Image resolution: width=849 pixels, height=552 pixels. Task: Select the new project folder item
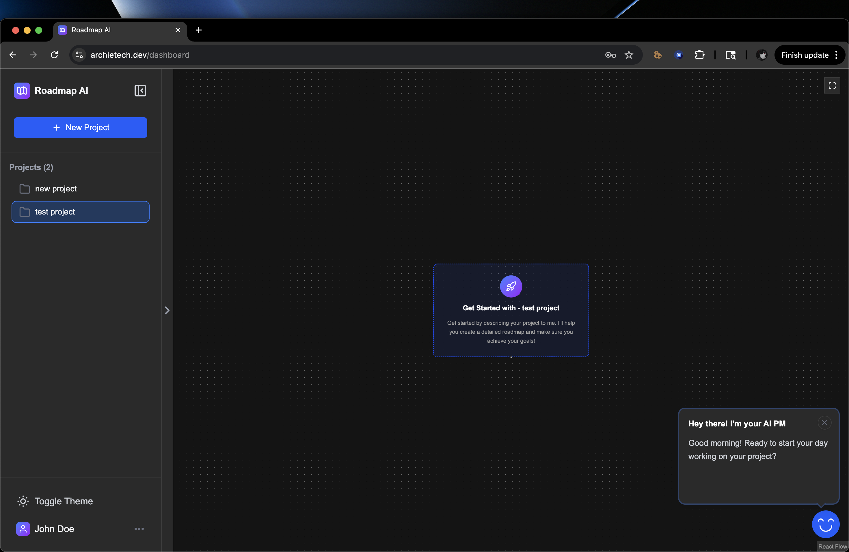pos(55,189)
